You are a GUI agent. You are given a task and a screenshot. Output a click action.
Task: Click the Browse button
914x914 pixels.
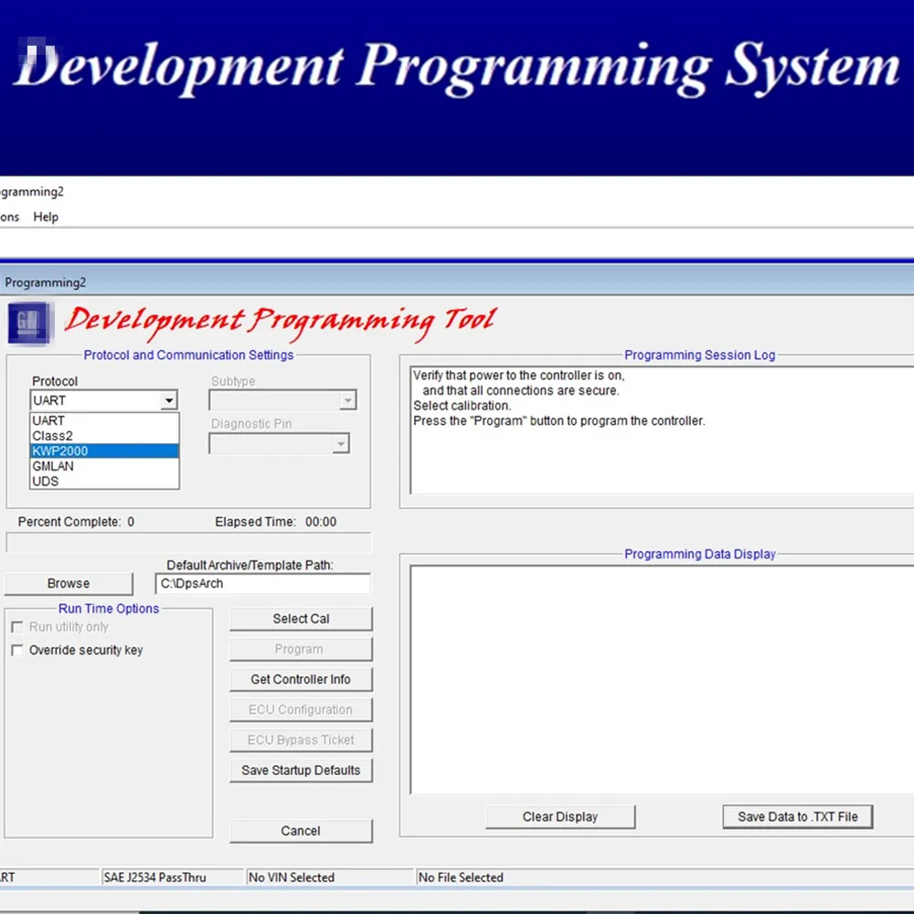point(69,583)
